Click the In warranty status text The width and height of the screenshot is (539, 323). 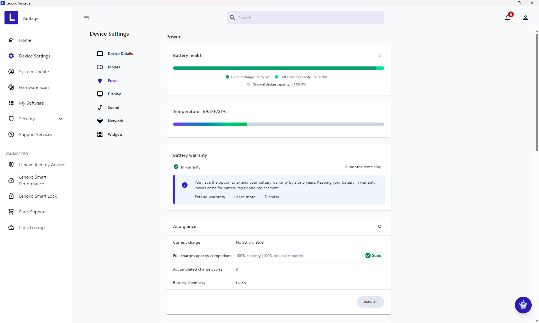191,167
